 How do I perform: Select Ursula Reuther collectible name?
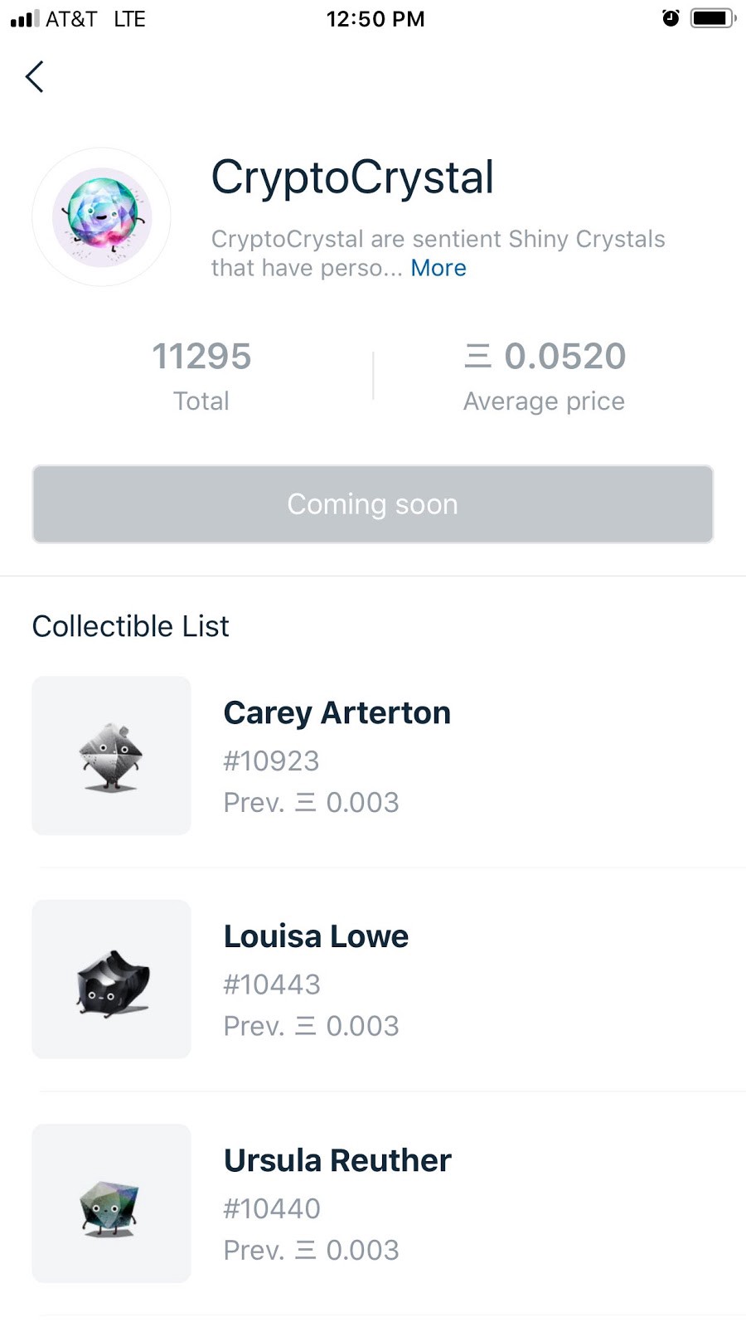click(x=337, y=1160)
